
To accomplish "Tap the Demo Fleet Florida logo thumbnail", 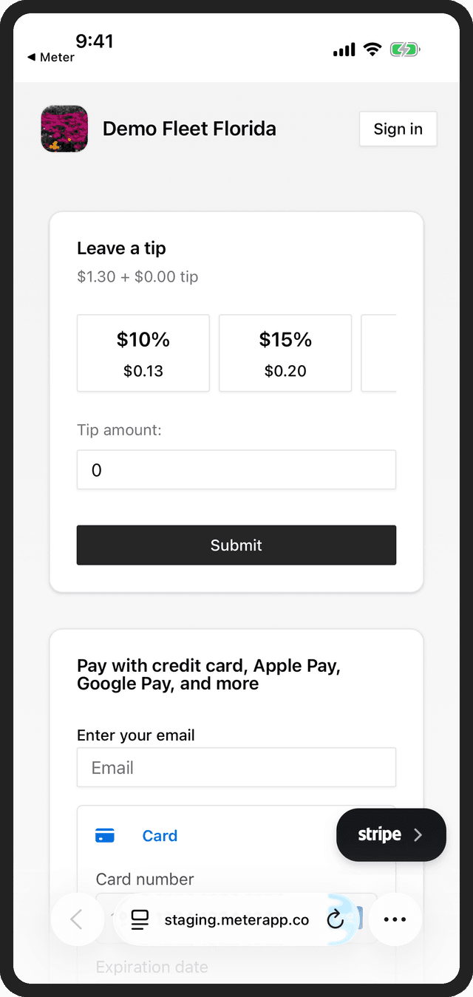I will (64, 129).
